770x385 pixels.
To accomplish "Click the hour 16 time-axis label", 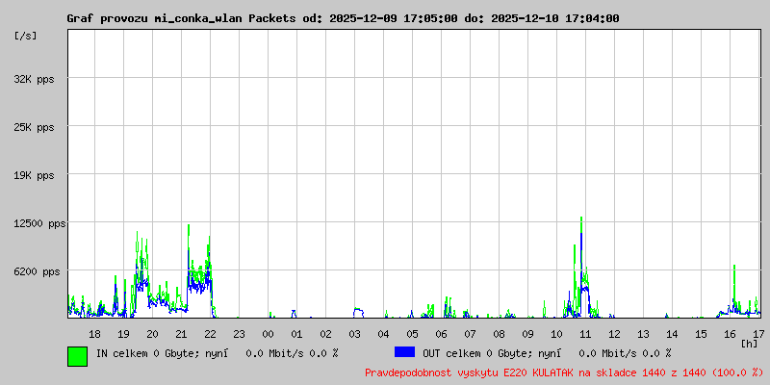I will (x=730, y=334).
